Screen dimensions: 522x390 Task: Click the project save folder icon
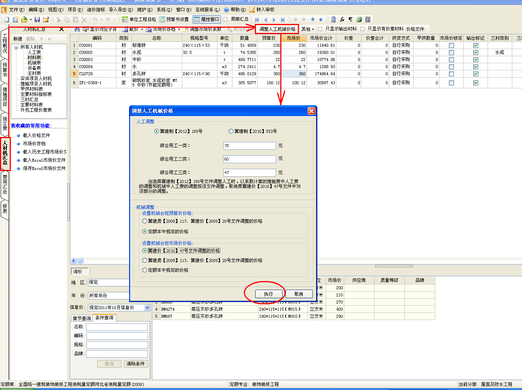pos(46,19)
